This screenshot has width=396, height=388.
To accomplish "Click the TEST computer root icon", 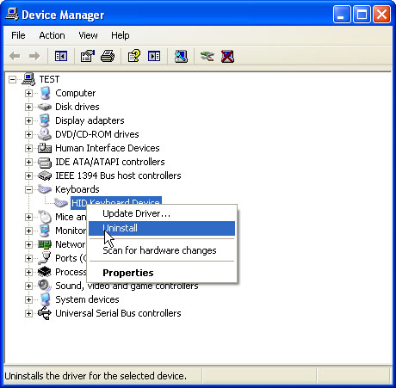I will coord(28,79).
